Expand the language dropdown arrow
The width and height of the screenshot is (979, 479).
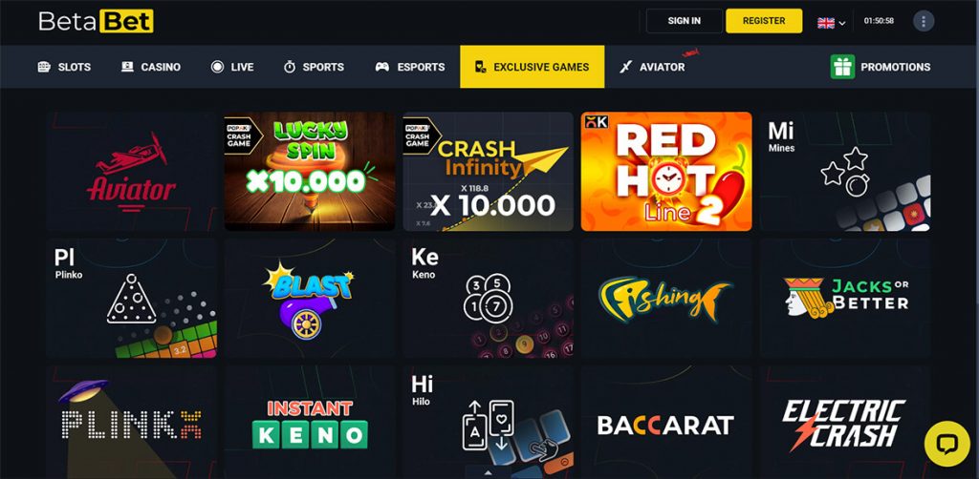[x=841, y=24]
